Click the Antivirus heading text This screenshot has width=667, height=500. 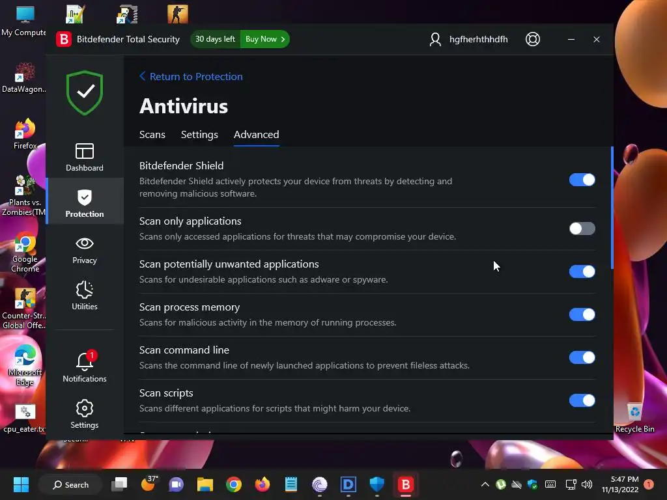point(183,106)
